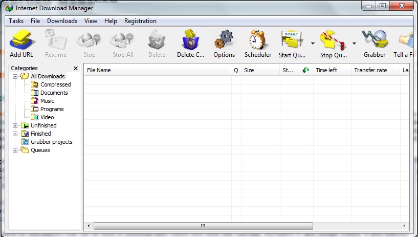Click the Grabber projects tree icon

coord(25,142)
